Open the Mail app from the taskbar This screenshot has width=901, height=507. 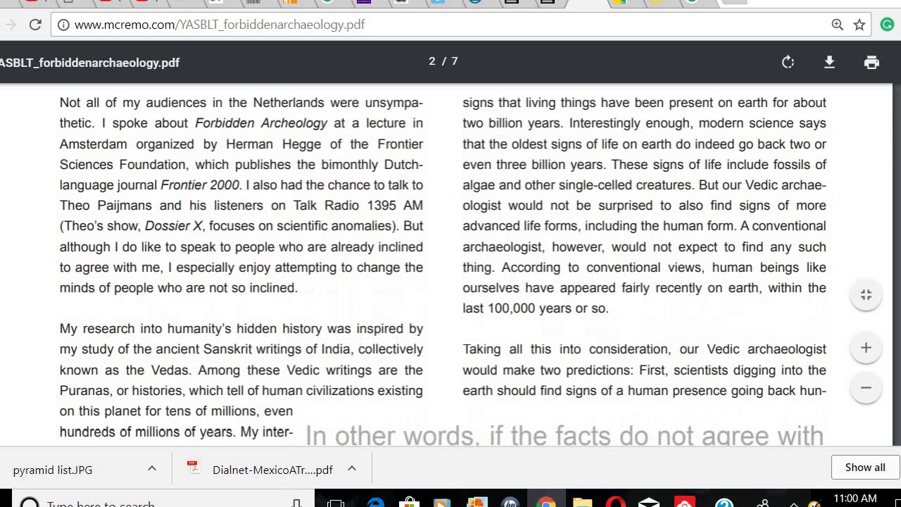click(649, 503)
